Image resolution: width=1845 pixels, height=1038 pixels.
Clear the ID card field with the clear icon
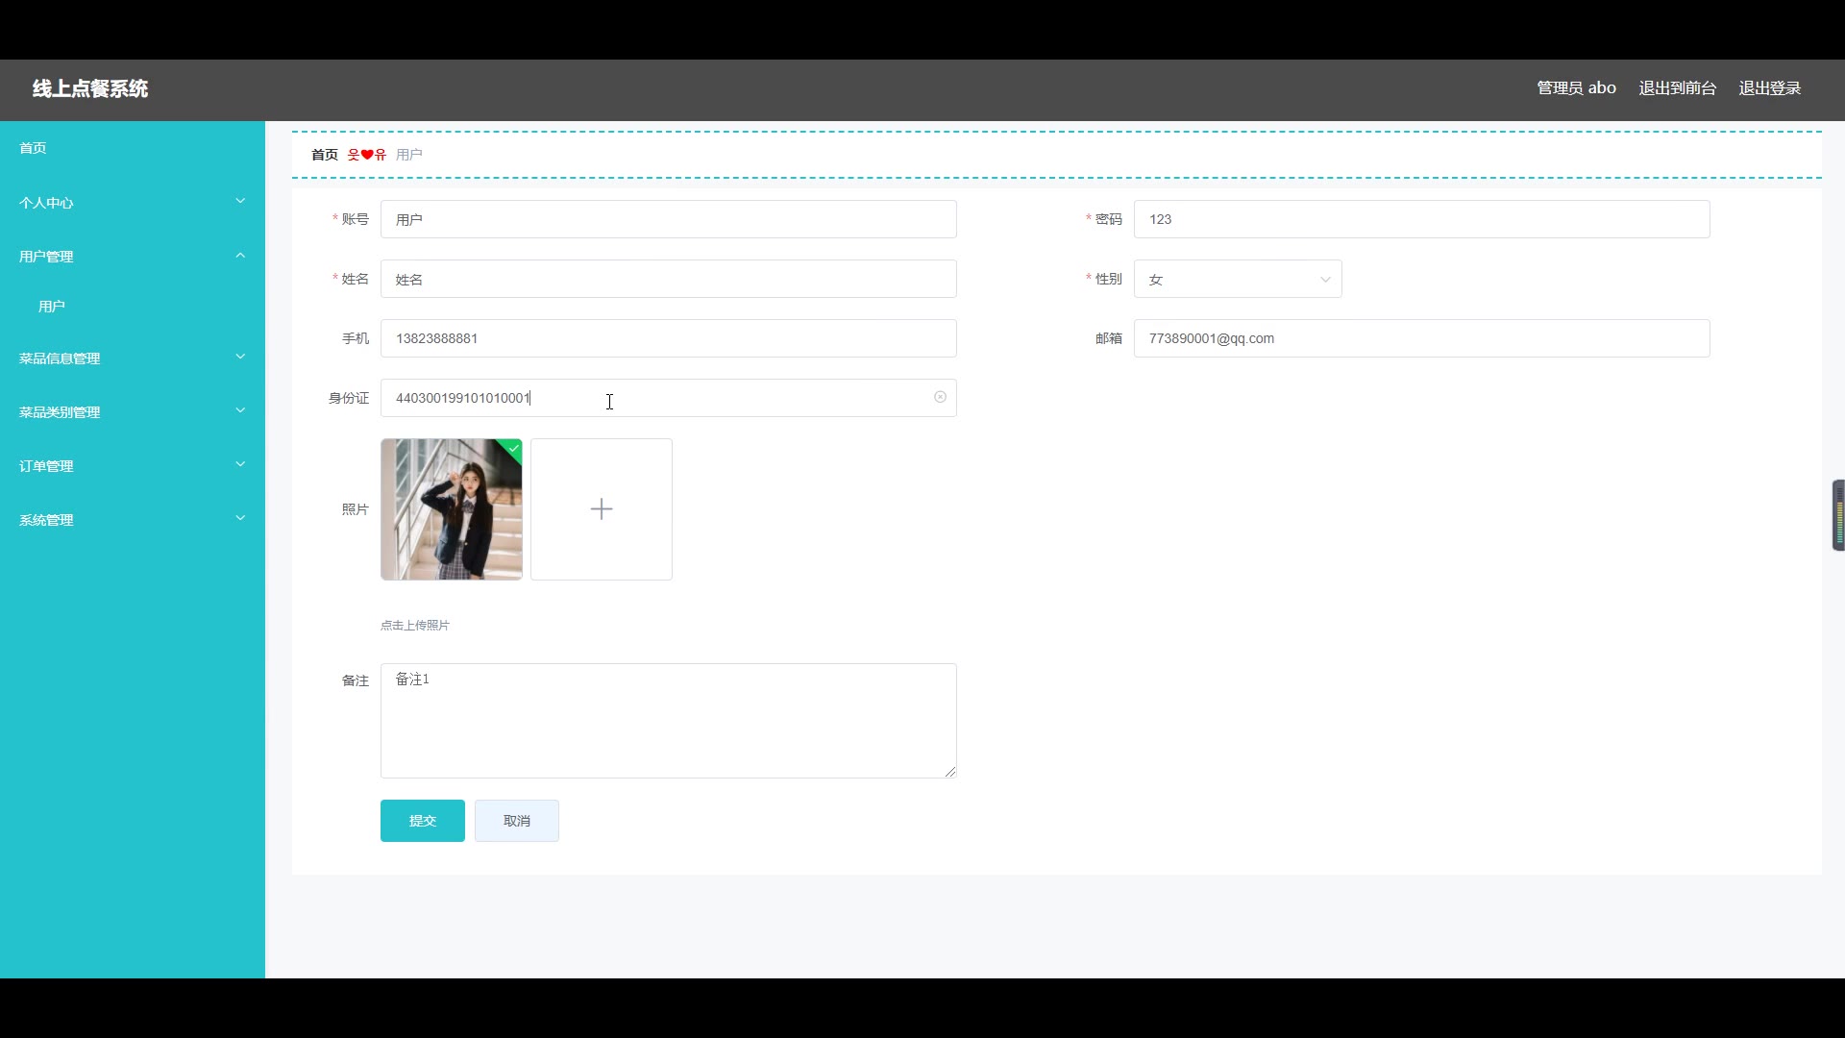point(940,397)
